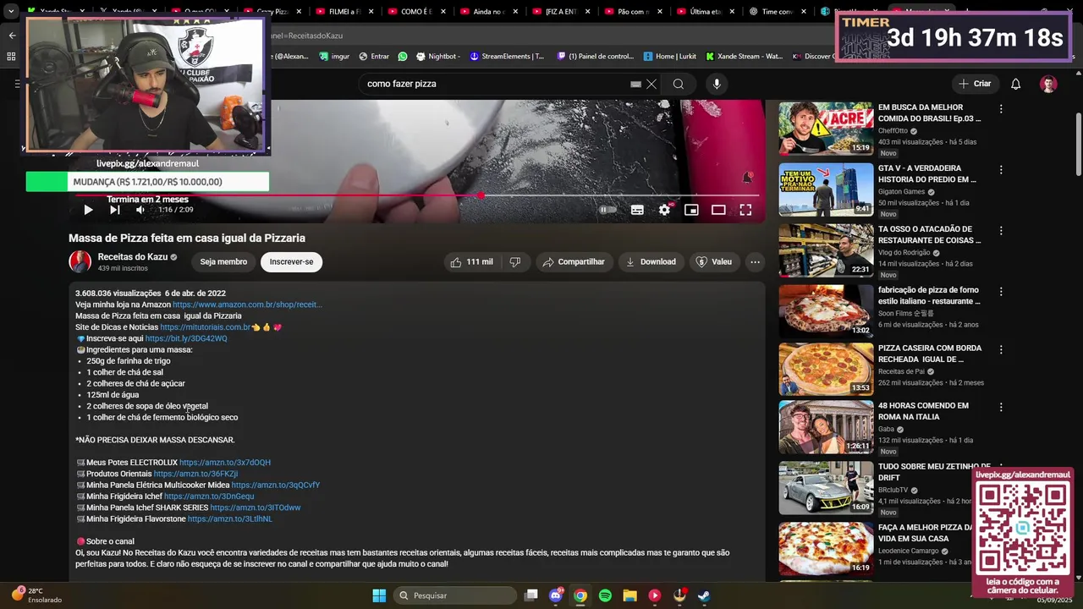
Task: Open Meus Potes ELECTROLUX amzn link
Action: [x=225, y=463]
